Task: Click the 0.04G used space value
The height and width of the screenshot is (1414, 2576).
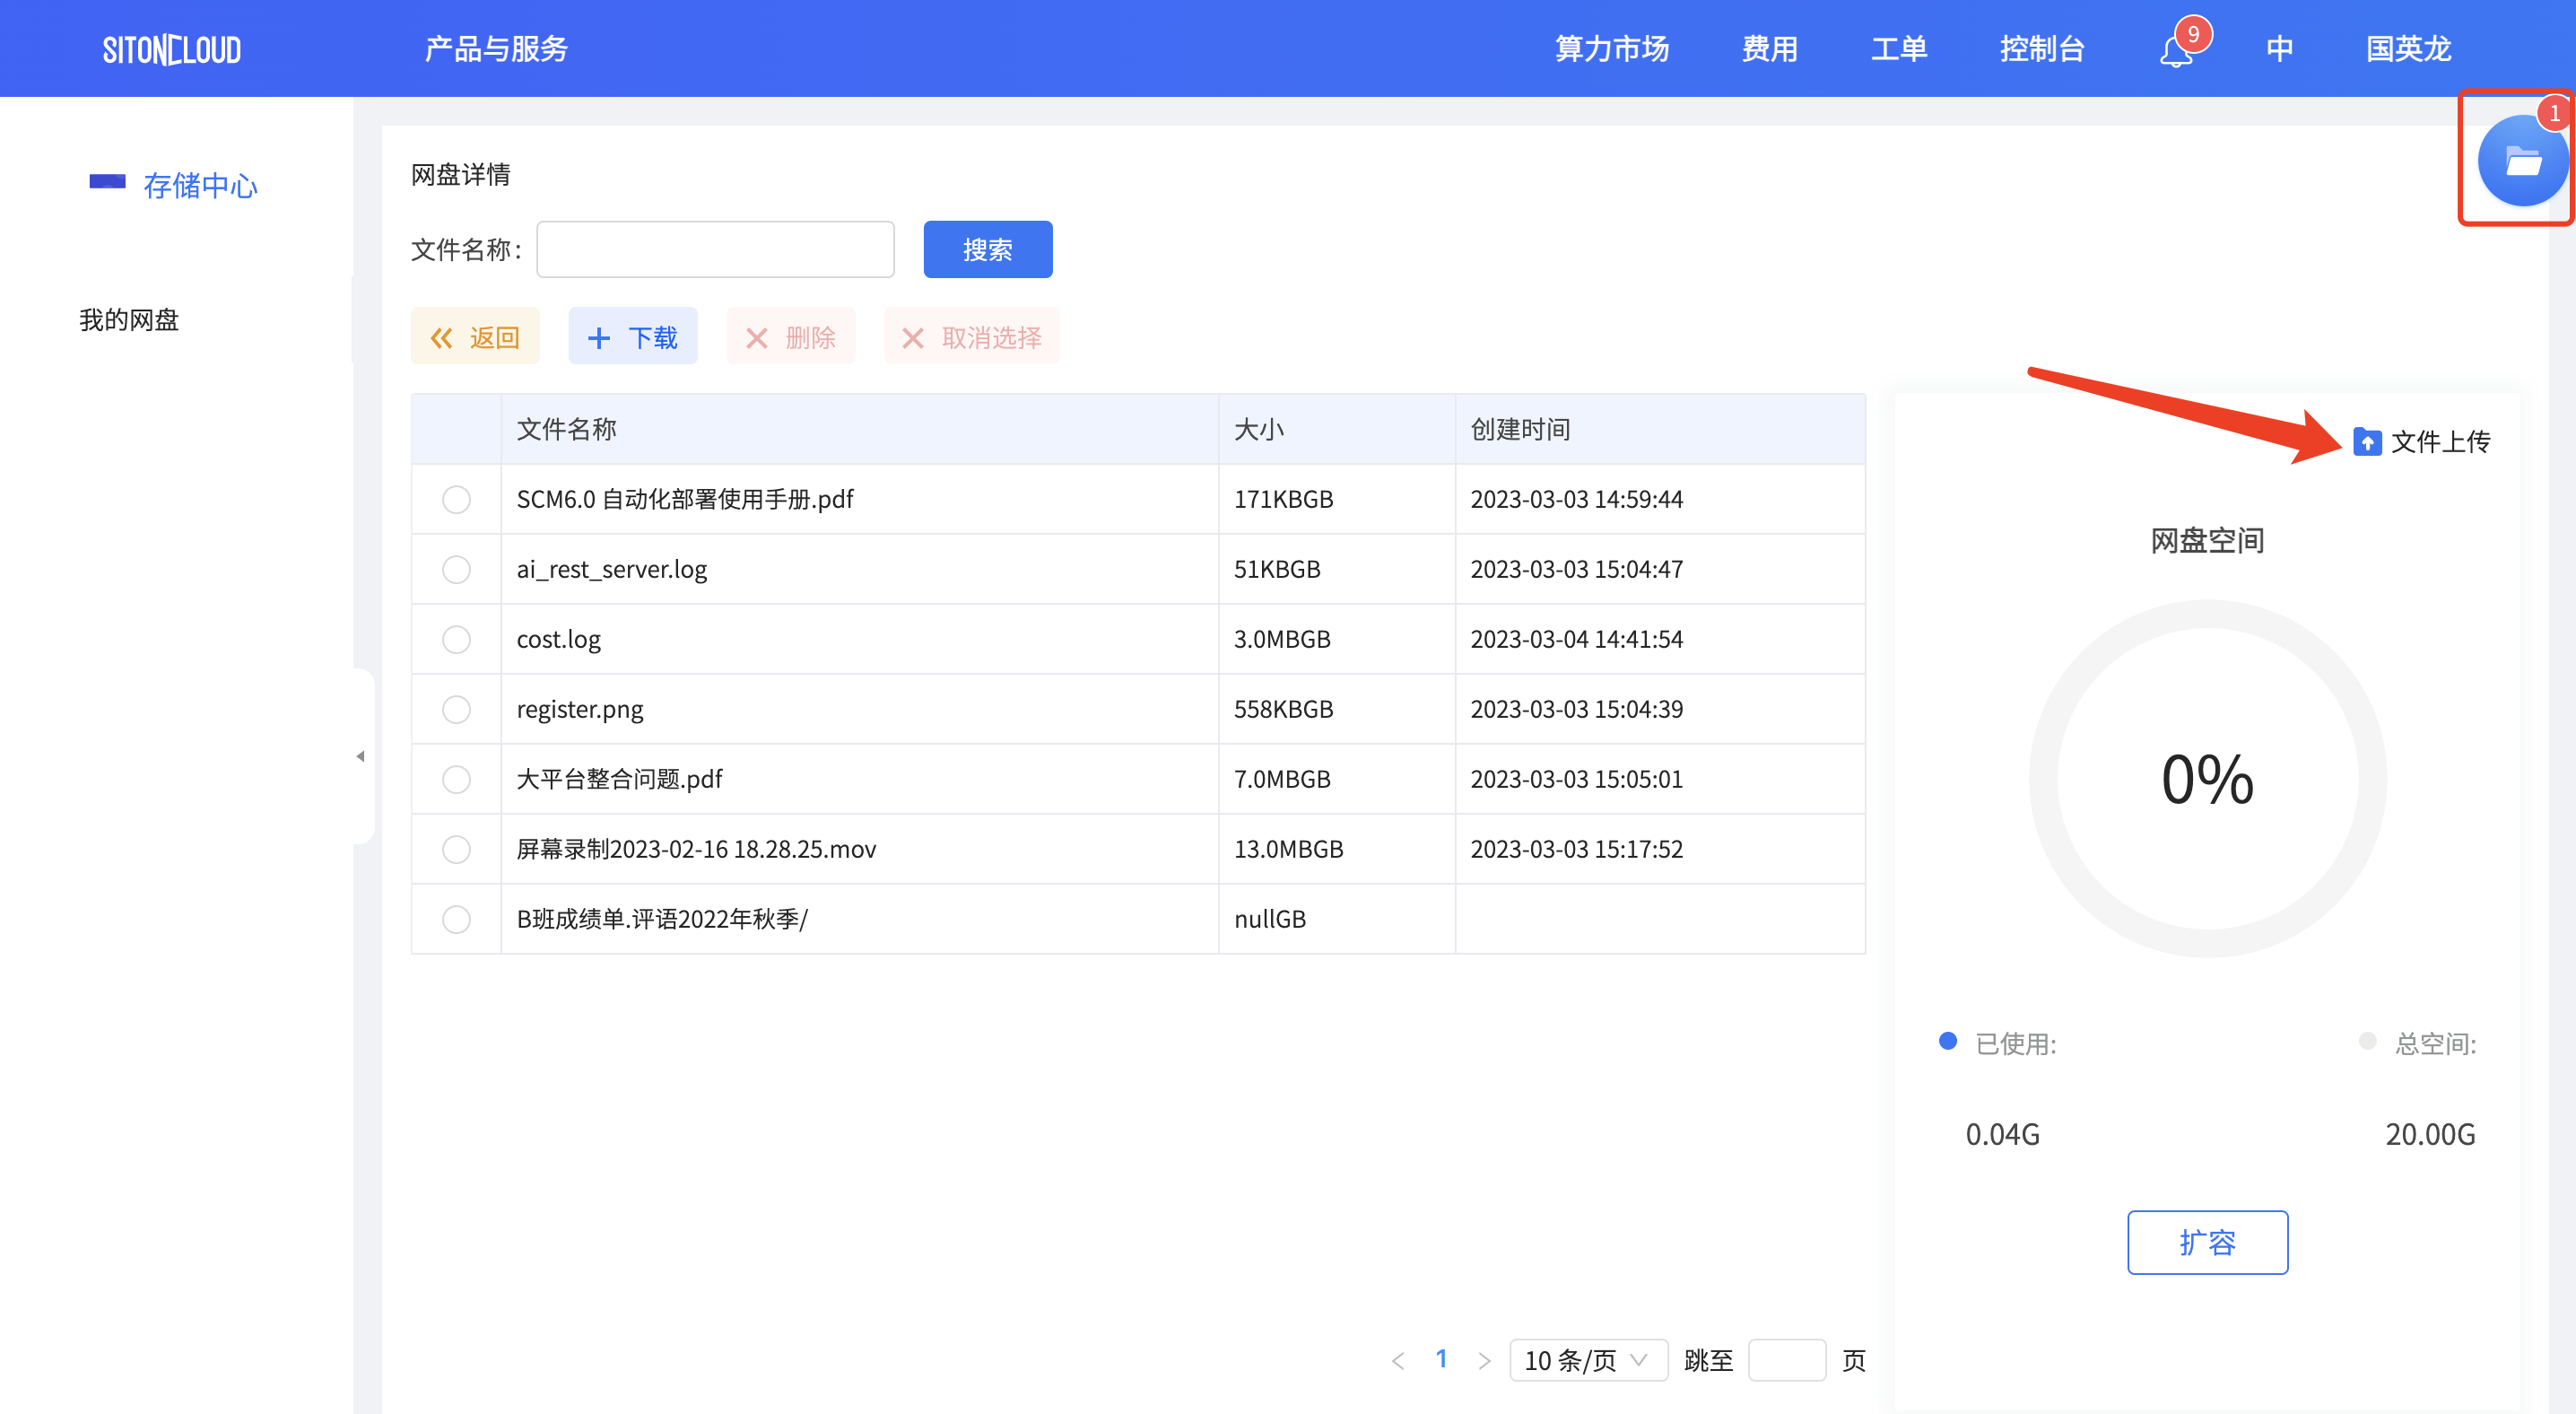Action: pyautogui.click(x=2002, y=1134)
